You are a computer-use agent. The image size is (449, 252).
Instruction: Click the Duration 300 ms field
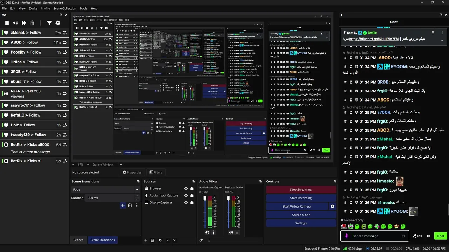pos(113,198)
